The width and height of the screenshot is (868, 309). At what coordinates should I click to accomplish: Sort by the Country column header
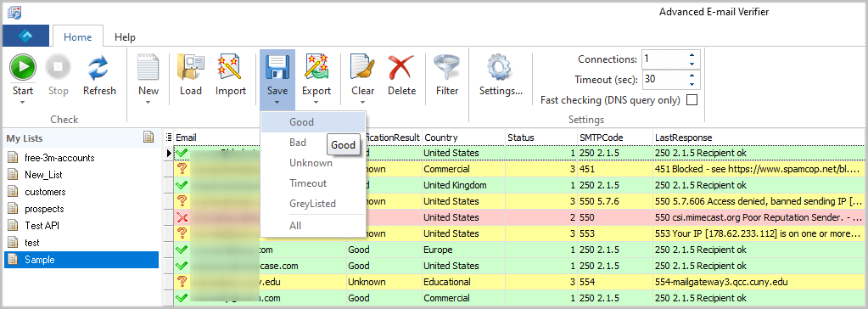[463, 138]
